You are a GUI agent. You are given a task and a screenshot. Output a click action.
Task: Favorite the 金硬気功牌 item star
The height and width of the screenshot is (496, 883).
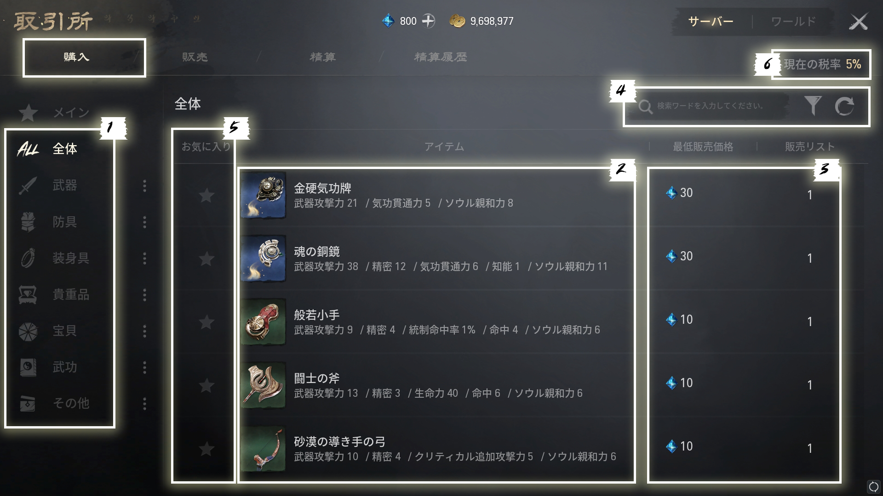206,196
